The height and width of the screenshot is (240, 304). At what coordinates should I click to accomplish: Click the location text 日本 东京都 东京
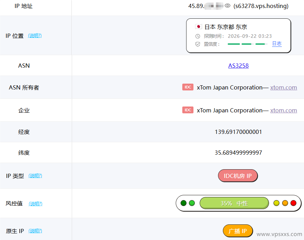click(x=226, y=27)
